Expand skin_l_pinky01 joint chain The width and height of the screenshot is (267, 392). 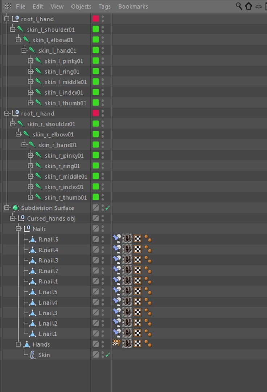point(30,61)
